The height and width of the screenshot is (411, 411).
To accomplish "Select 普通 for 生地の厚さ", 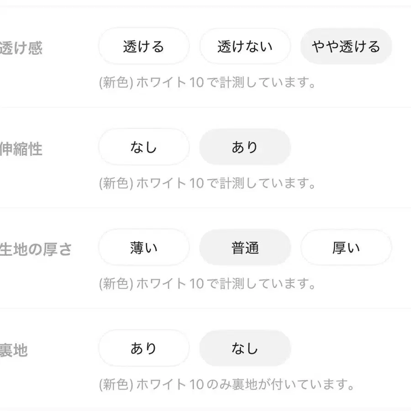I will click(x=245, y=248).
